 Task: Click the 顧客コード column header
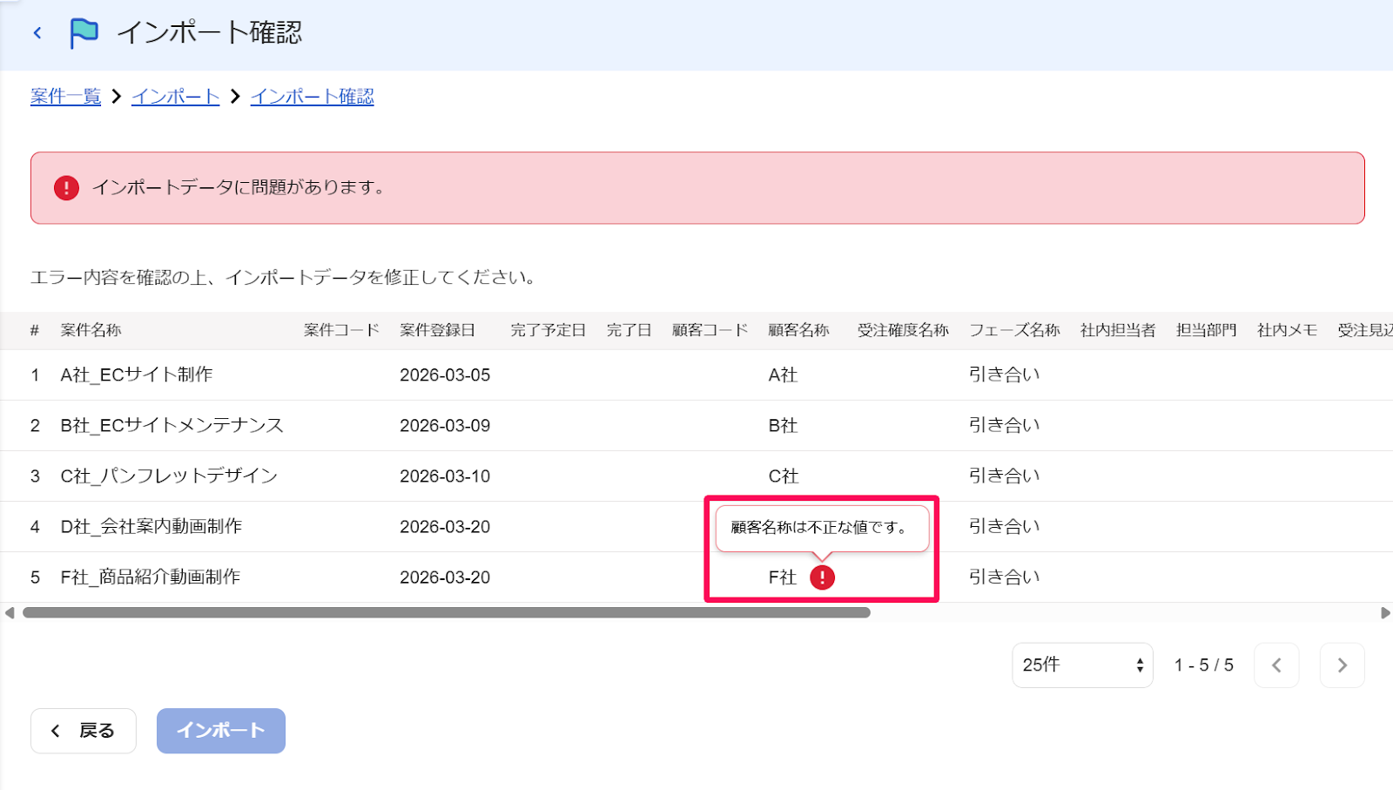710,330
